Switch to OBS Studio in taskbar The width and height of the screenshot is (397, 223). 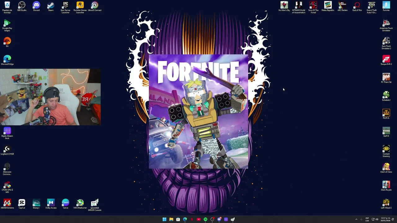point(212,219)
